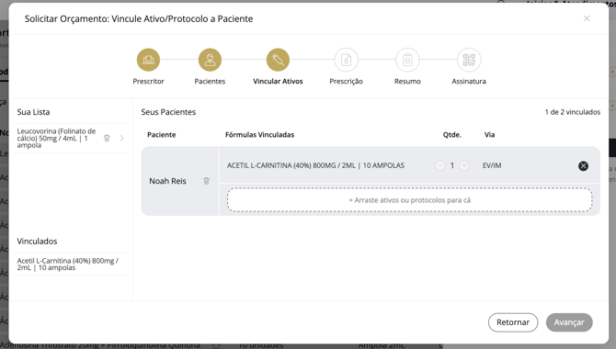Viewport: 616px width, 349px height.
Task: Click the Sua Lista heading
Action: click(x=33, y=112)
